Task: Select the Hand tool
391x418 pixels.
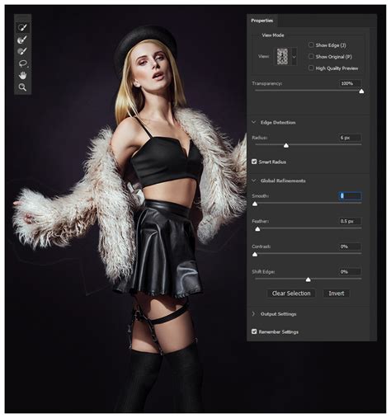Action: coord(22,75)
